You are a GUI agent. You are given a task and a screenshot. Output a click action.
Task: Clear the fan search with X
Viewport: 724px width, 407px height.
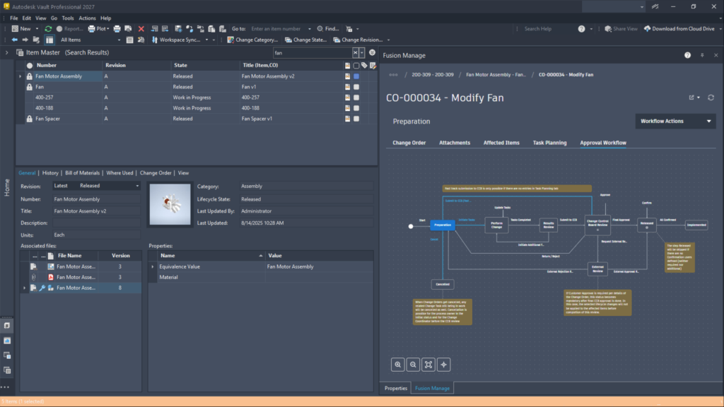pos(355,52)
